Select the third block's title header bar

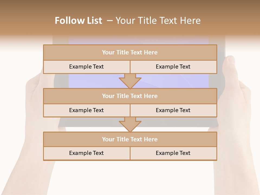pyautogui.click(x=130, y=139)
